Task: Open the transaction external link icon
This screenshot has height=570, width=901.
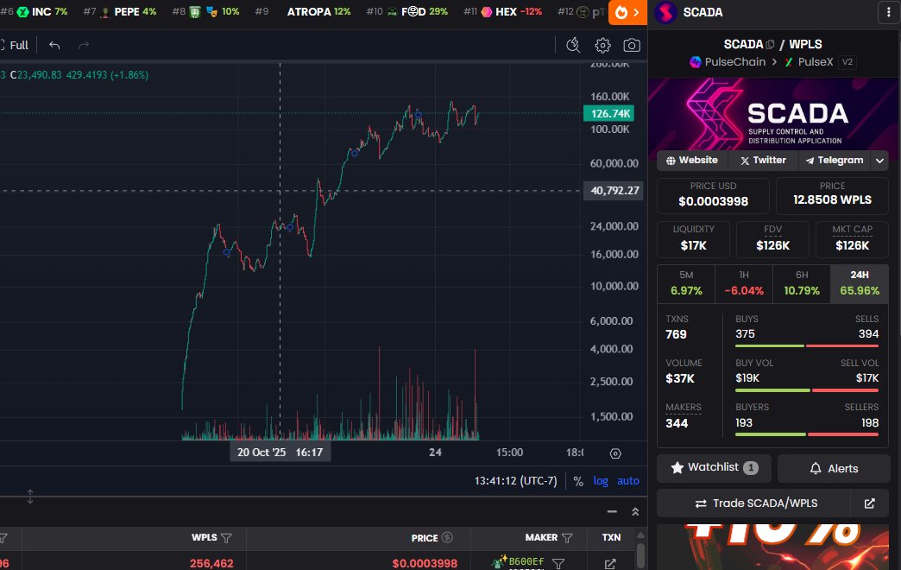Action: click(610, 564)
